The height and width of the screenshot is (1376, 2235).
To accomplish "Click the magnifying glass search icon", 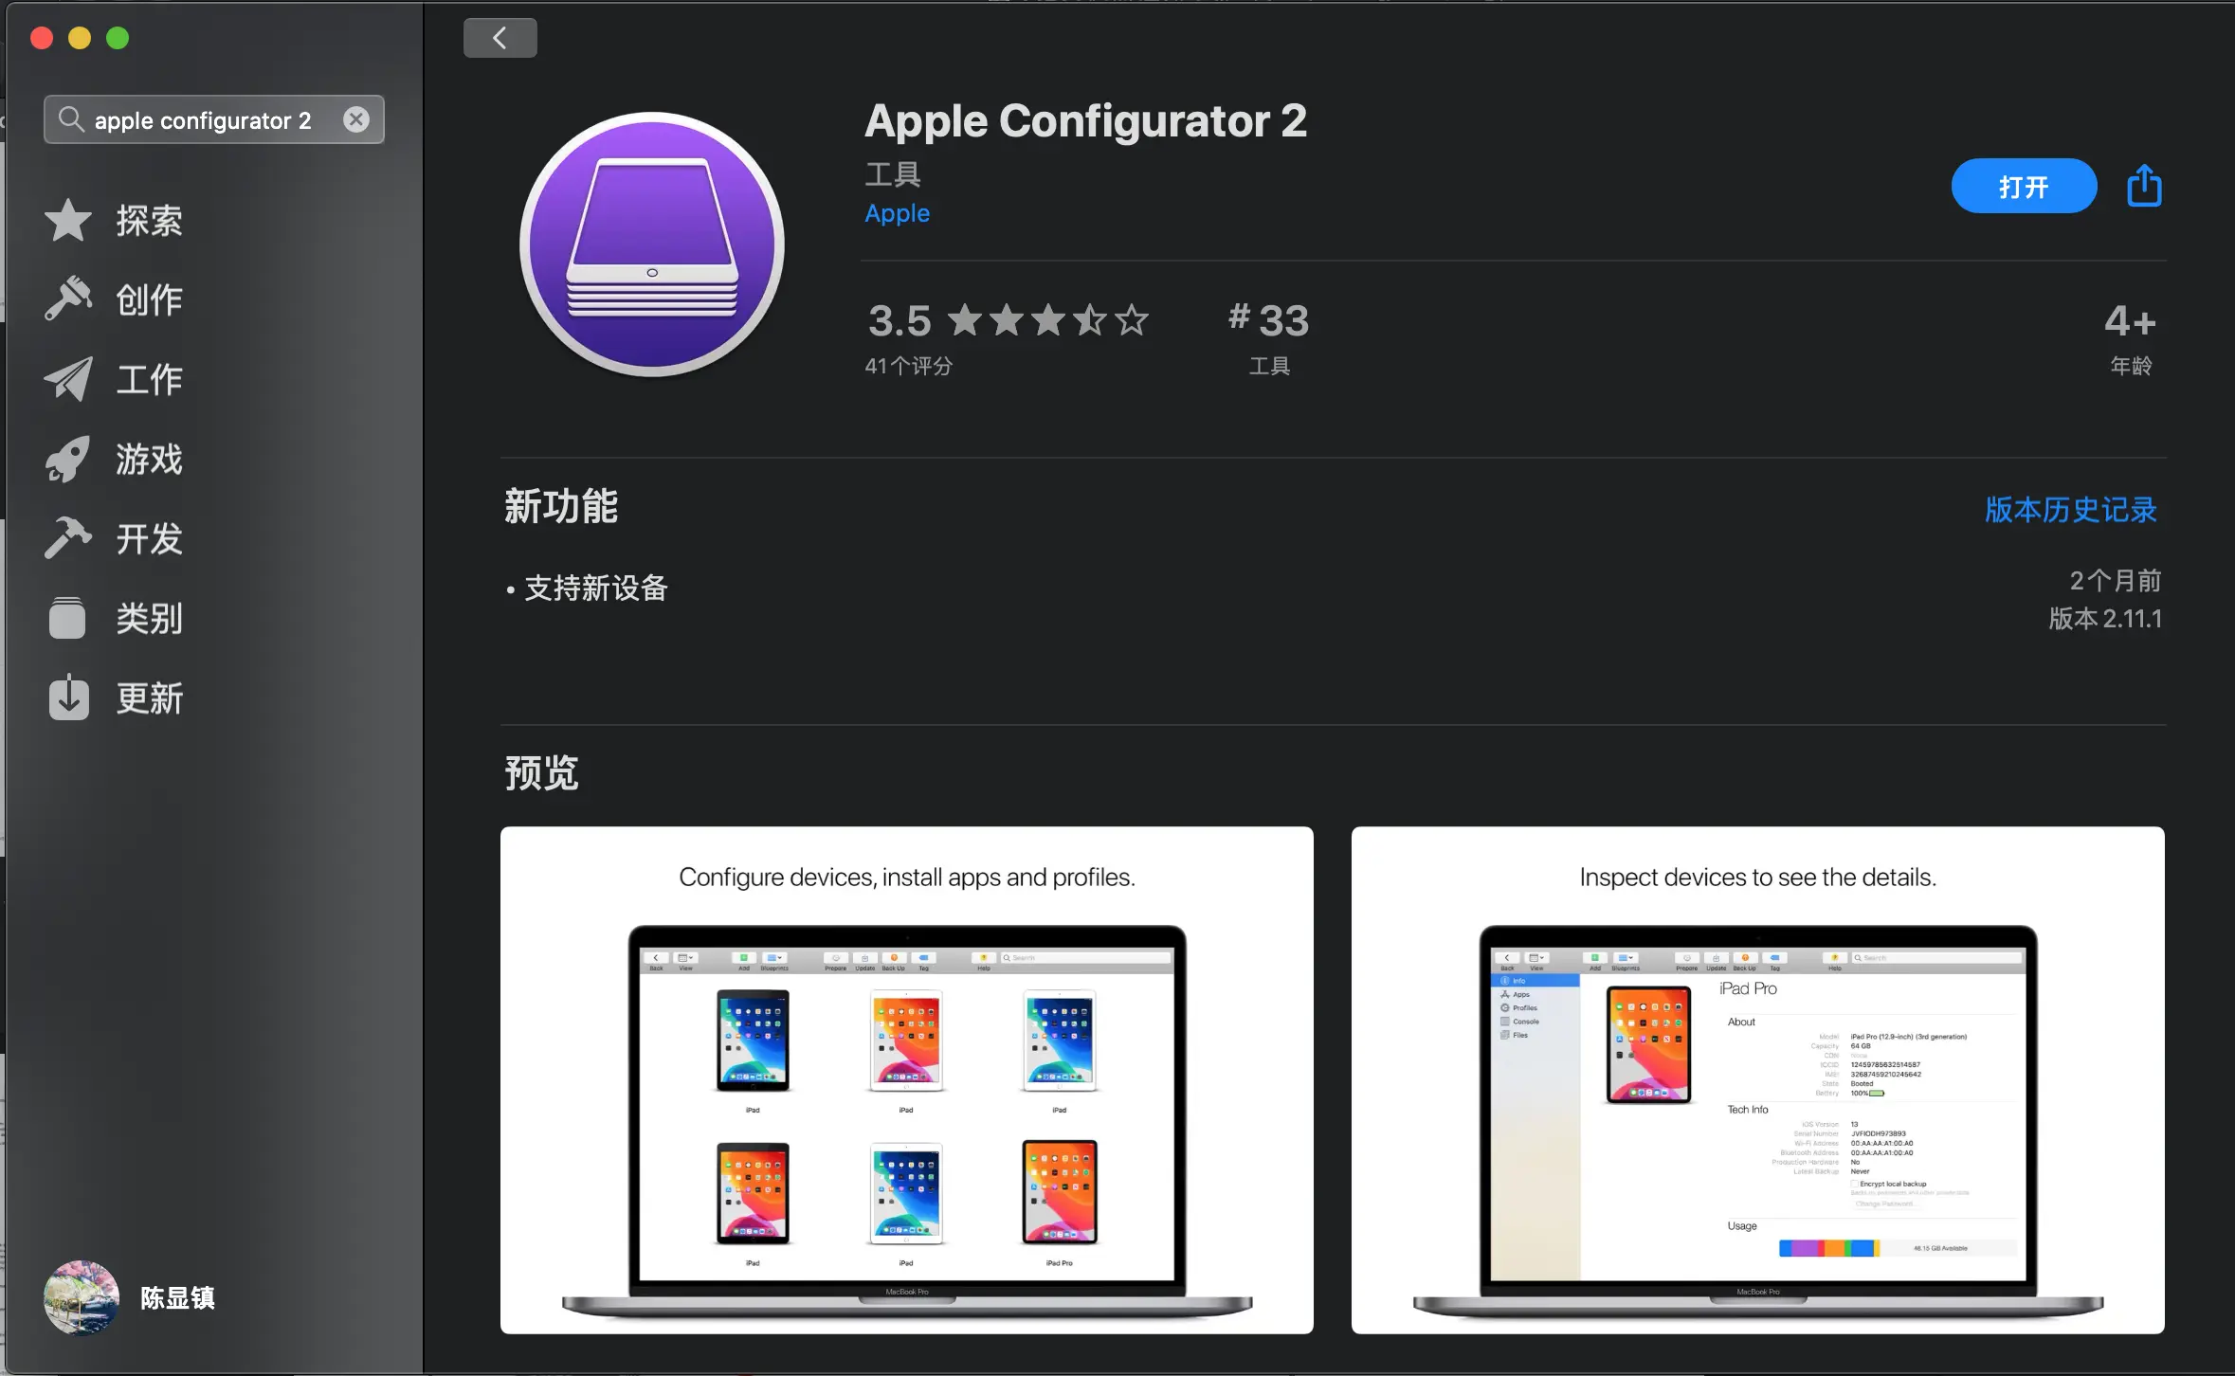I will coord(70,119).
